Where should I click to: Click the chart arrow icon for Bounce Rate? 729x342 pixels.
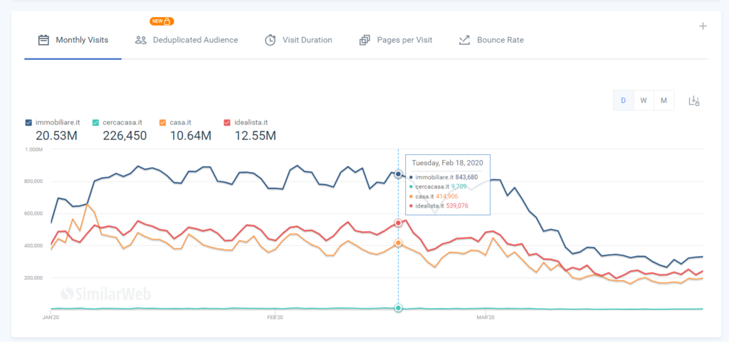[464, 40]
